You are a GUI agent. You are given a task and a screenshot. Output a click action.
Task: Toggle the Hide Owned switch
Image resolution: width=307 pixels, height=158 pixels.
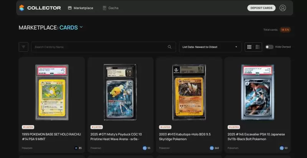269,47
